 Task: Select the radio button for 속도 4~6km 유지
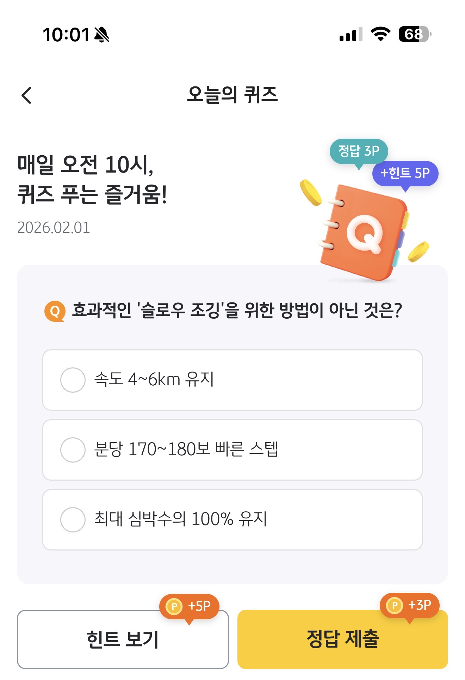coord(73,380)
